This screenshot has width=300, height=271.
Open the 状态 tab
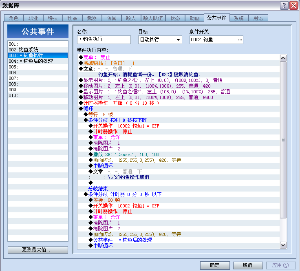[175, 18]
